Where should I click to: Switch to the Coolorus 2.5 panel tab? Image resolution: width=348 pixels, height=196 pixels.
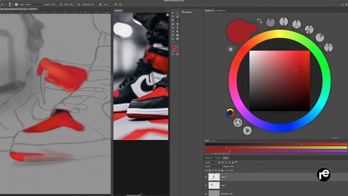pos(209,10)
